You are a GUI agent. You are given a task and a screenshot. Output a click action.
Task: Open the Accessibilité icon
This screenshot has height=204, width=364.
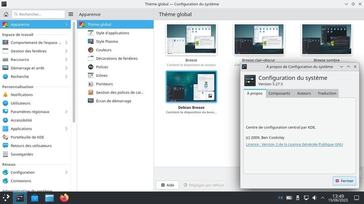point(5,120)
